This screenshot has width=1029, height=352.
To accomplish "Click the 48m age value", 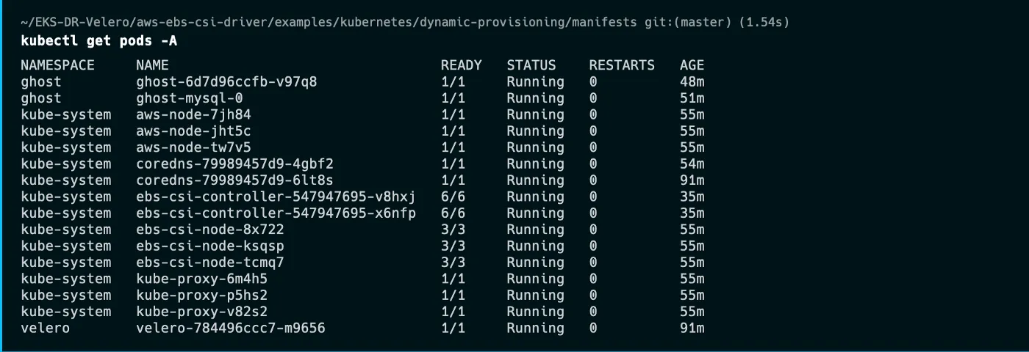I will click(692, 81).
